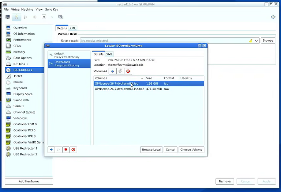Toggle fullscreen icon in main toolbar

pos(273,17)
